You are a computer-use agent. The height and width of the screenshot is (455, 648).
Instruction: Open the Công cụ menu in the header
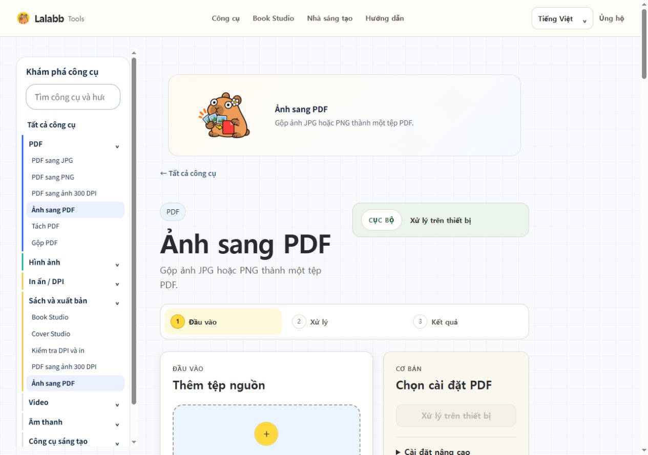[x=225, y=18]
